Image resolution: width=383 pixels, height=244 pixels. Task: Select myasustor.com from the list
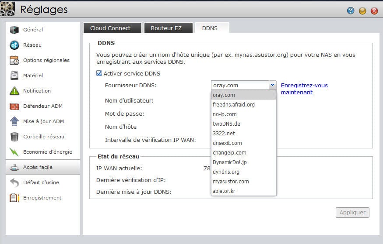(243, 182)
